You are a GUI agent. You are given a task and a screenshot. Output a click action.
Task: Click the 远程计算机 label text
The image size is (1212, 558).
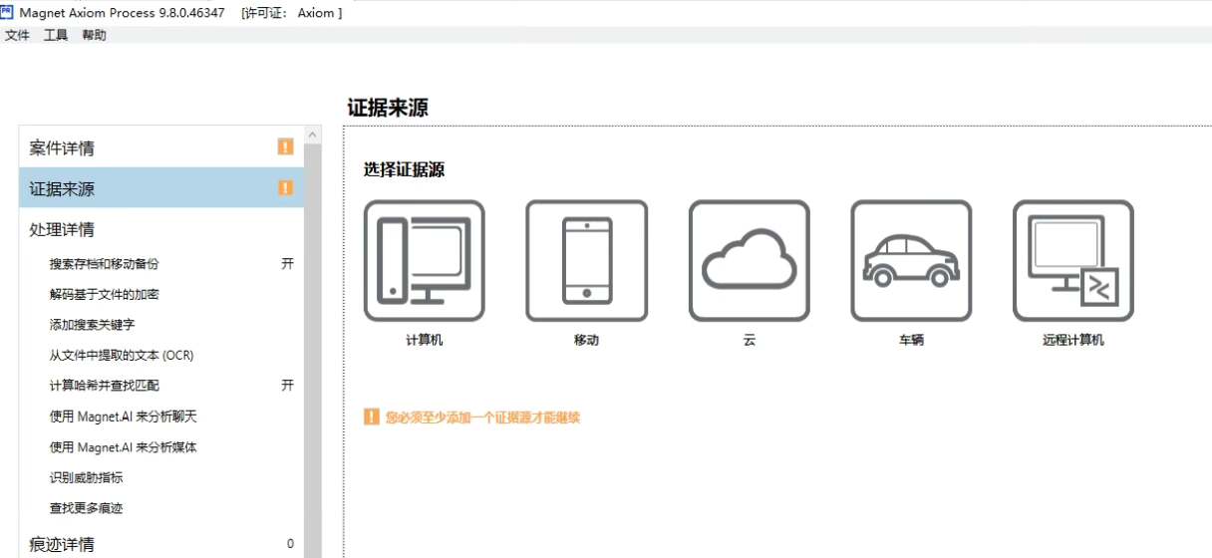1073,340
